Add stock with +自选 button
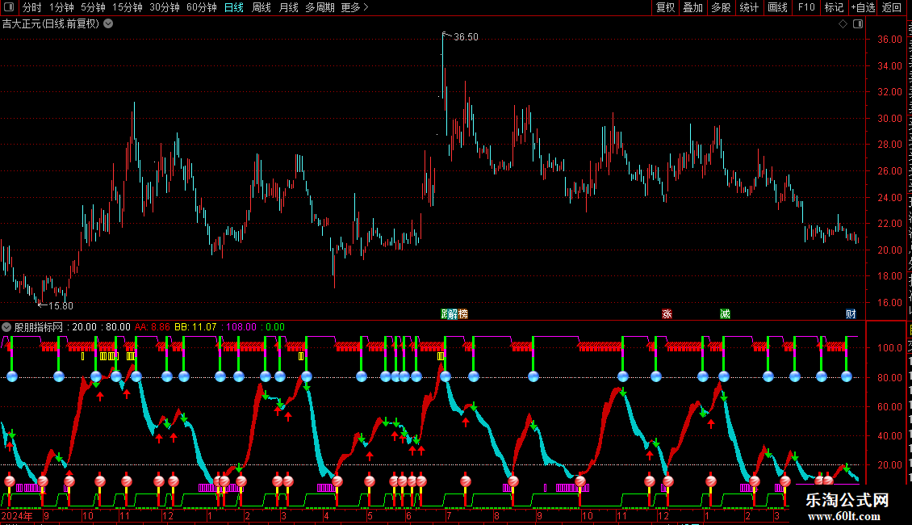 click(x=863, y=7)
